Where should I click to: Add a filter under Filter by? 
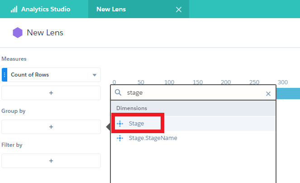51,161
